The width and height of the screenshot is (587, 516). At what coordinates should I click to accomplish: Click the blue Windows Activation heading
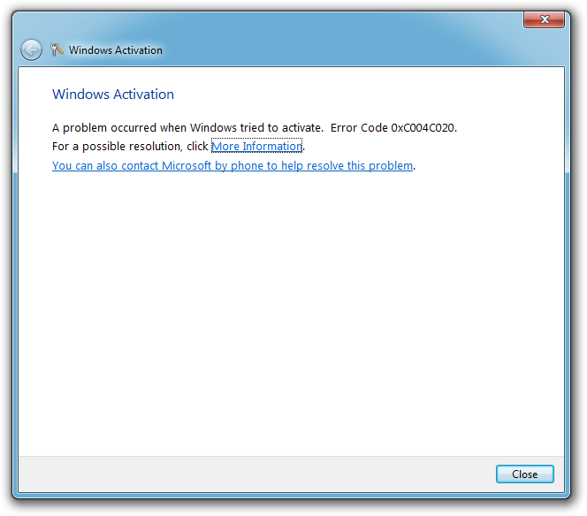(113, 95)
